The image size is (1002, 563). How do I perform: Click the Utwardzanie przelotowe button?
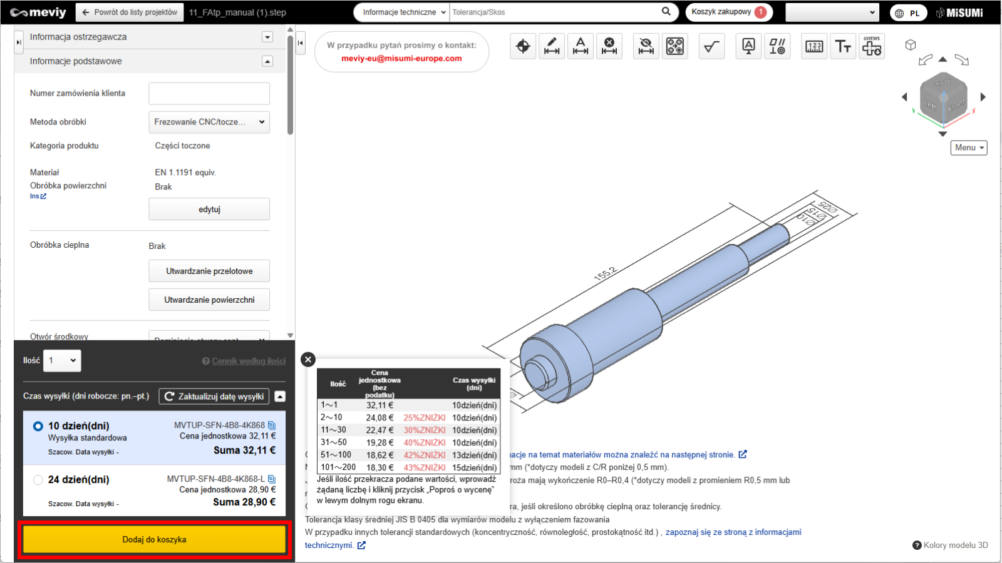[209, 271]
